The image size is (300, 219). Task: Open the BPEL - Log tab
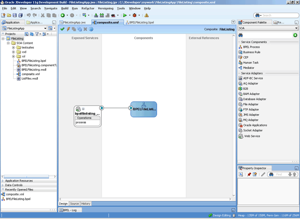coord(70,210)
